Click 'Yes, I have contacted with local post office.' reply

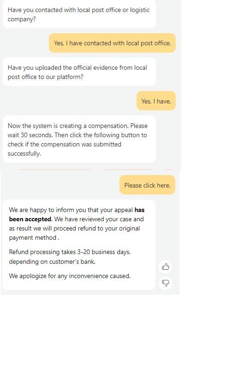pos(112,43)
